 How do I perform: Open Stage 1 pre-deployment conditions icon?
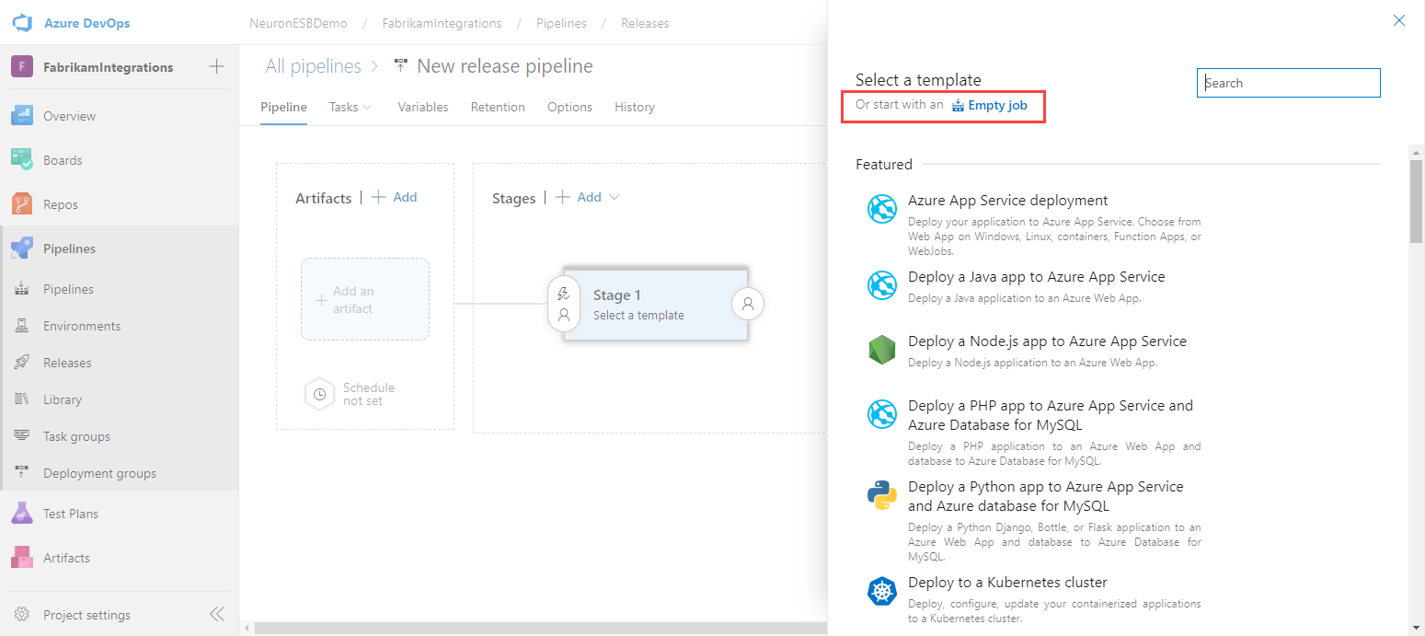click(564, 304)
